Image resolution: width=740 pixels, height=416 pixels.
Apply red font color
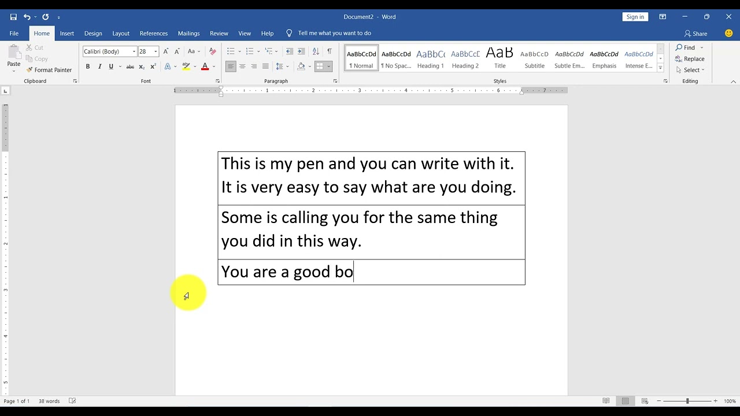tap(205, 66)
